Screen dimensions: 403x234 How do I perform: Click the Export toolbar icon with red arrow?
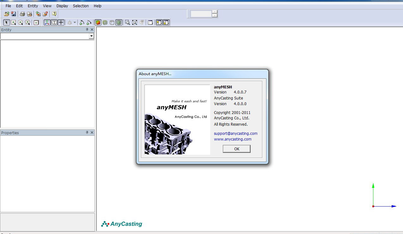coord(45,14)
